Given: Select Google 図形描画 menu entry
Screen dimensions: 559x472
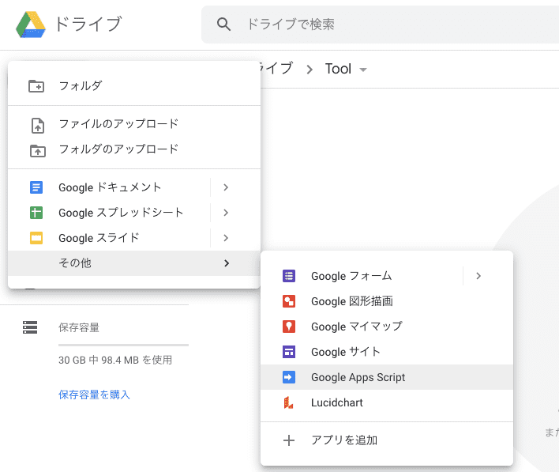Looking at the screenshot, I should click(387, 301).
